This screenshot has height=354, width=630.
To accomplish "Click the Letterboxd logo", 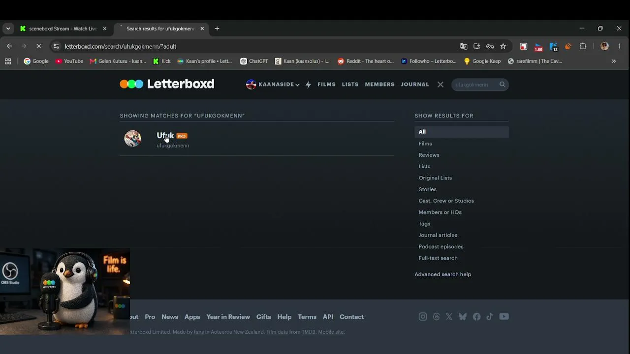I will pos(167,84).
